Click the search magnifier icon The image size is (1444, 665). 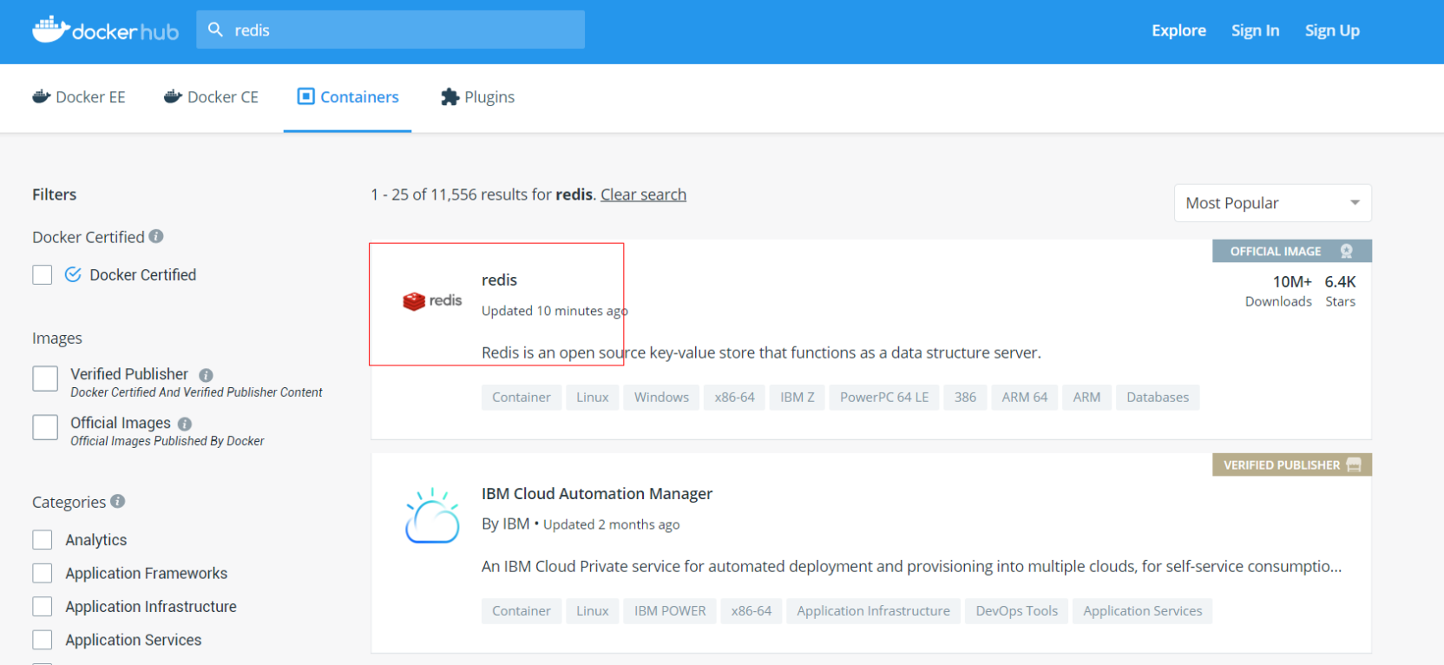click(215, 30)
